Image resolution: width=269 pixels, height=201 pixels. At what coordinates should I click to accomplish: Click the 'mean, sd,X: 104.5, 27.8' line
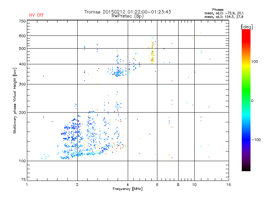pos(224,17)
